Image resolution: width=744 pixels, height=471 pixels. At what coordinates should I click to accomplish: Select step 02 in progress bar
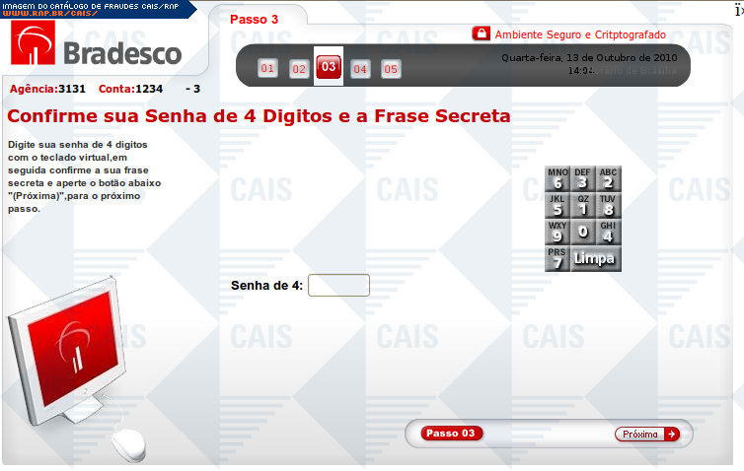[x=299, y=69]
